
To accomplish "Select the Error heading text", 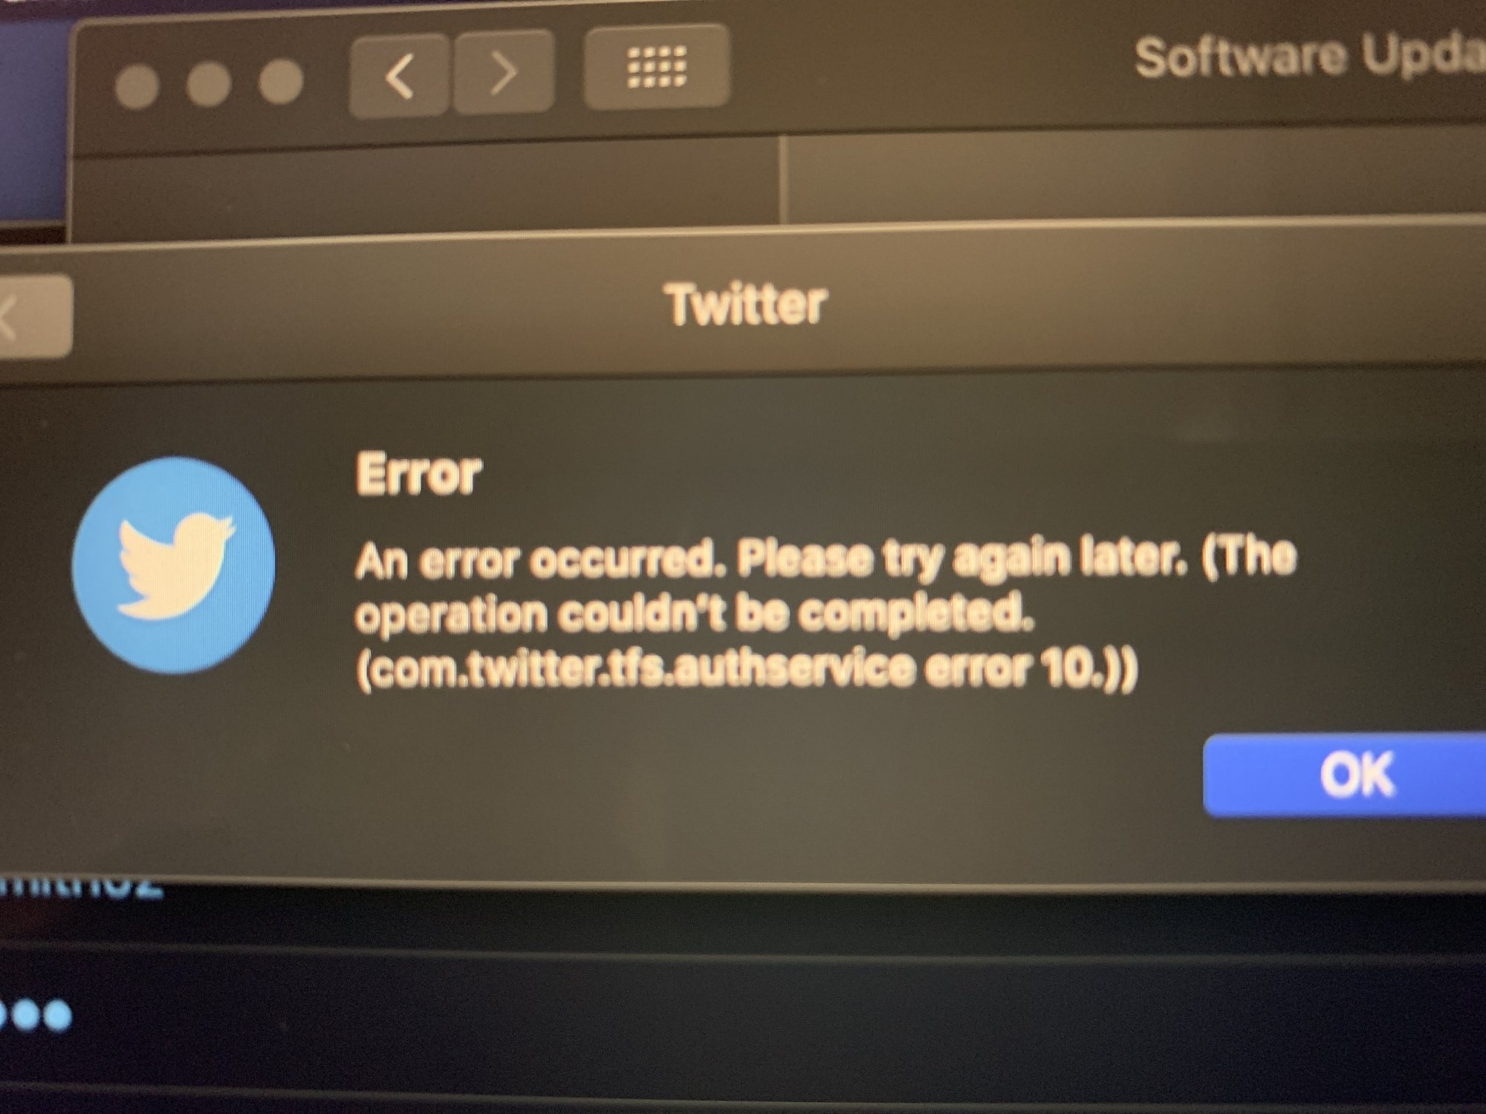I will tap(419, 474).
